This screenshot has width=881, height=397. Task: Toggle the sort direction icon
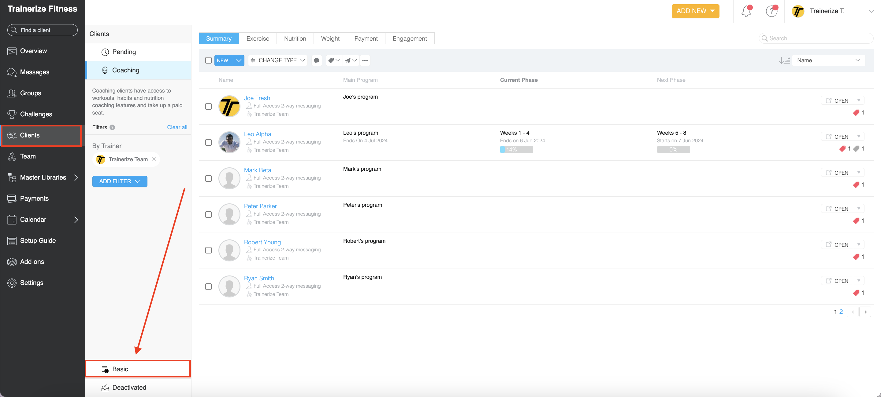coord(784,60)
